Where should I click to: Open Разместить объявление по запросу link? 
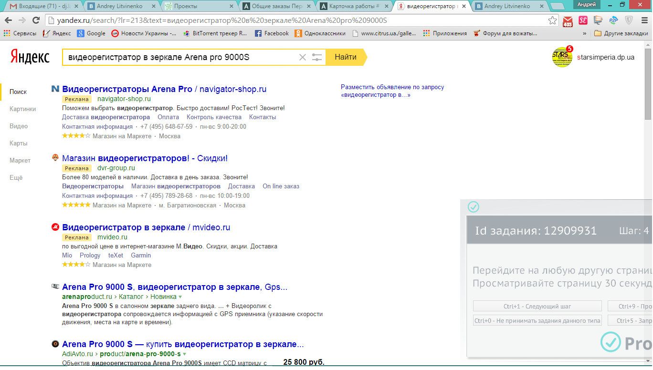[392, 91]
